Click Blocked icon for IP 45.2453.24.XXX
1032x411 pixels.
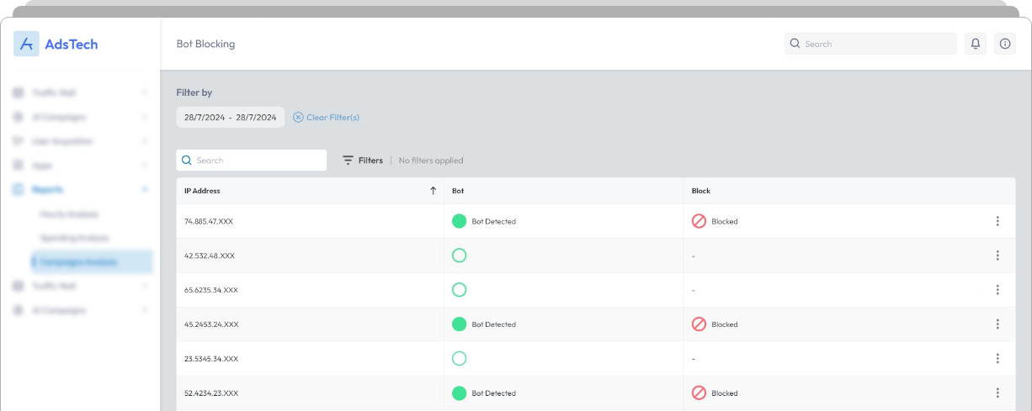[699, 324]
